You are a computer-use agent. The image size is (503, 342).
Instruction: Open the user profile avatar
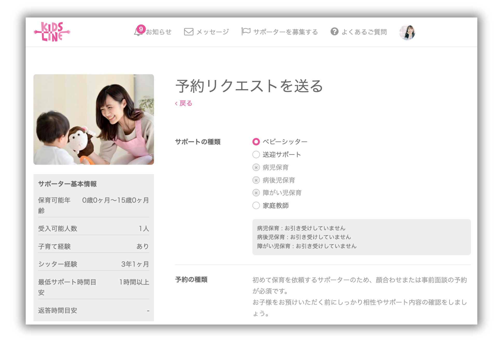(407, 32)
